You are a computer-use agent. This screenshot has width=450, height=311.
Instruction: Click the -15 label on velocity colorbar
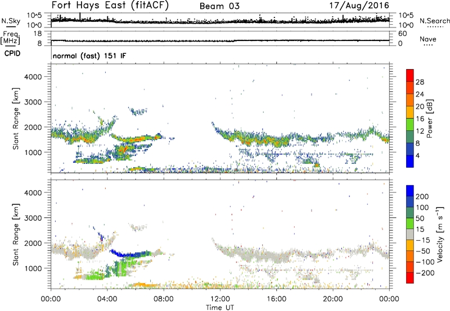click(423, 240)
